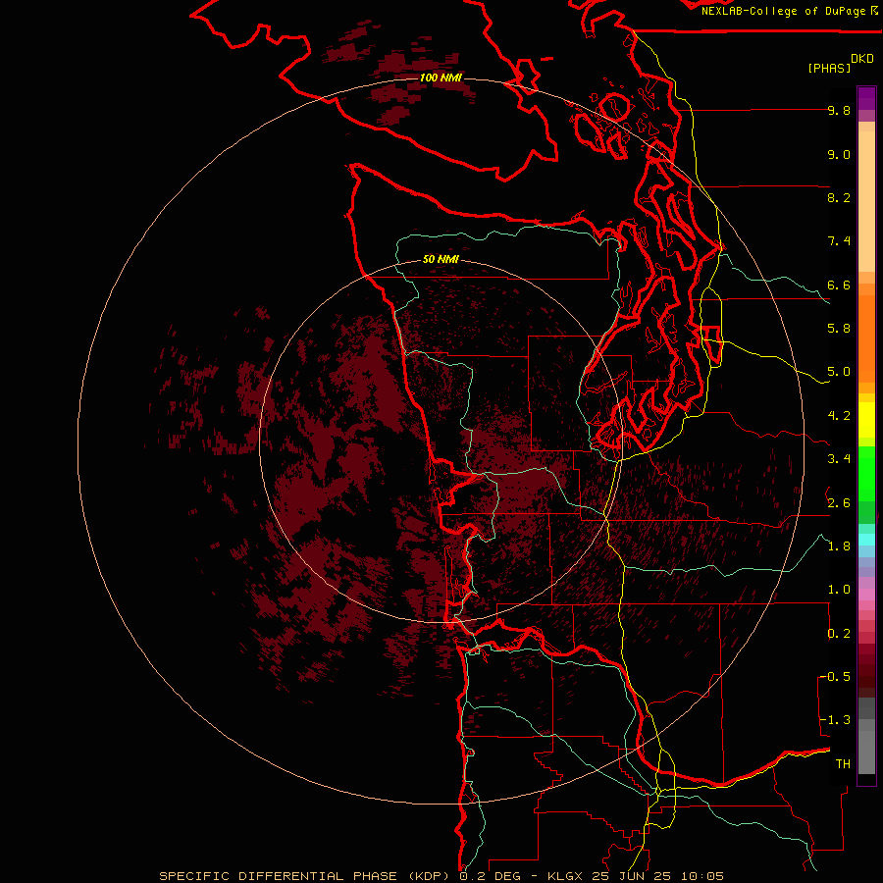The height and width of the screenshot is (883, 883).
Task: Click the 10:05 timestamp in the caption
Action: point(702,876)
